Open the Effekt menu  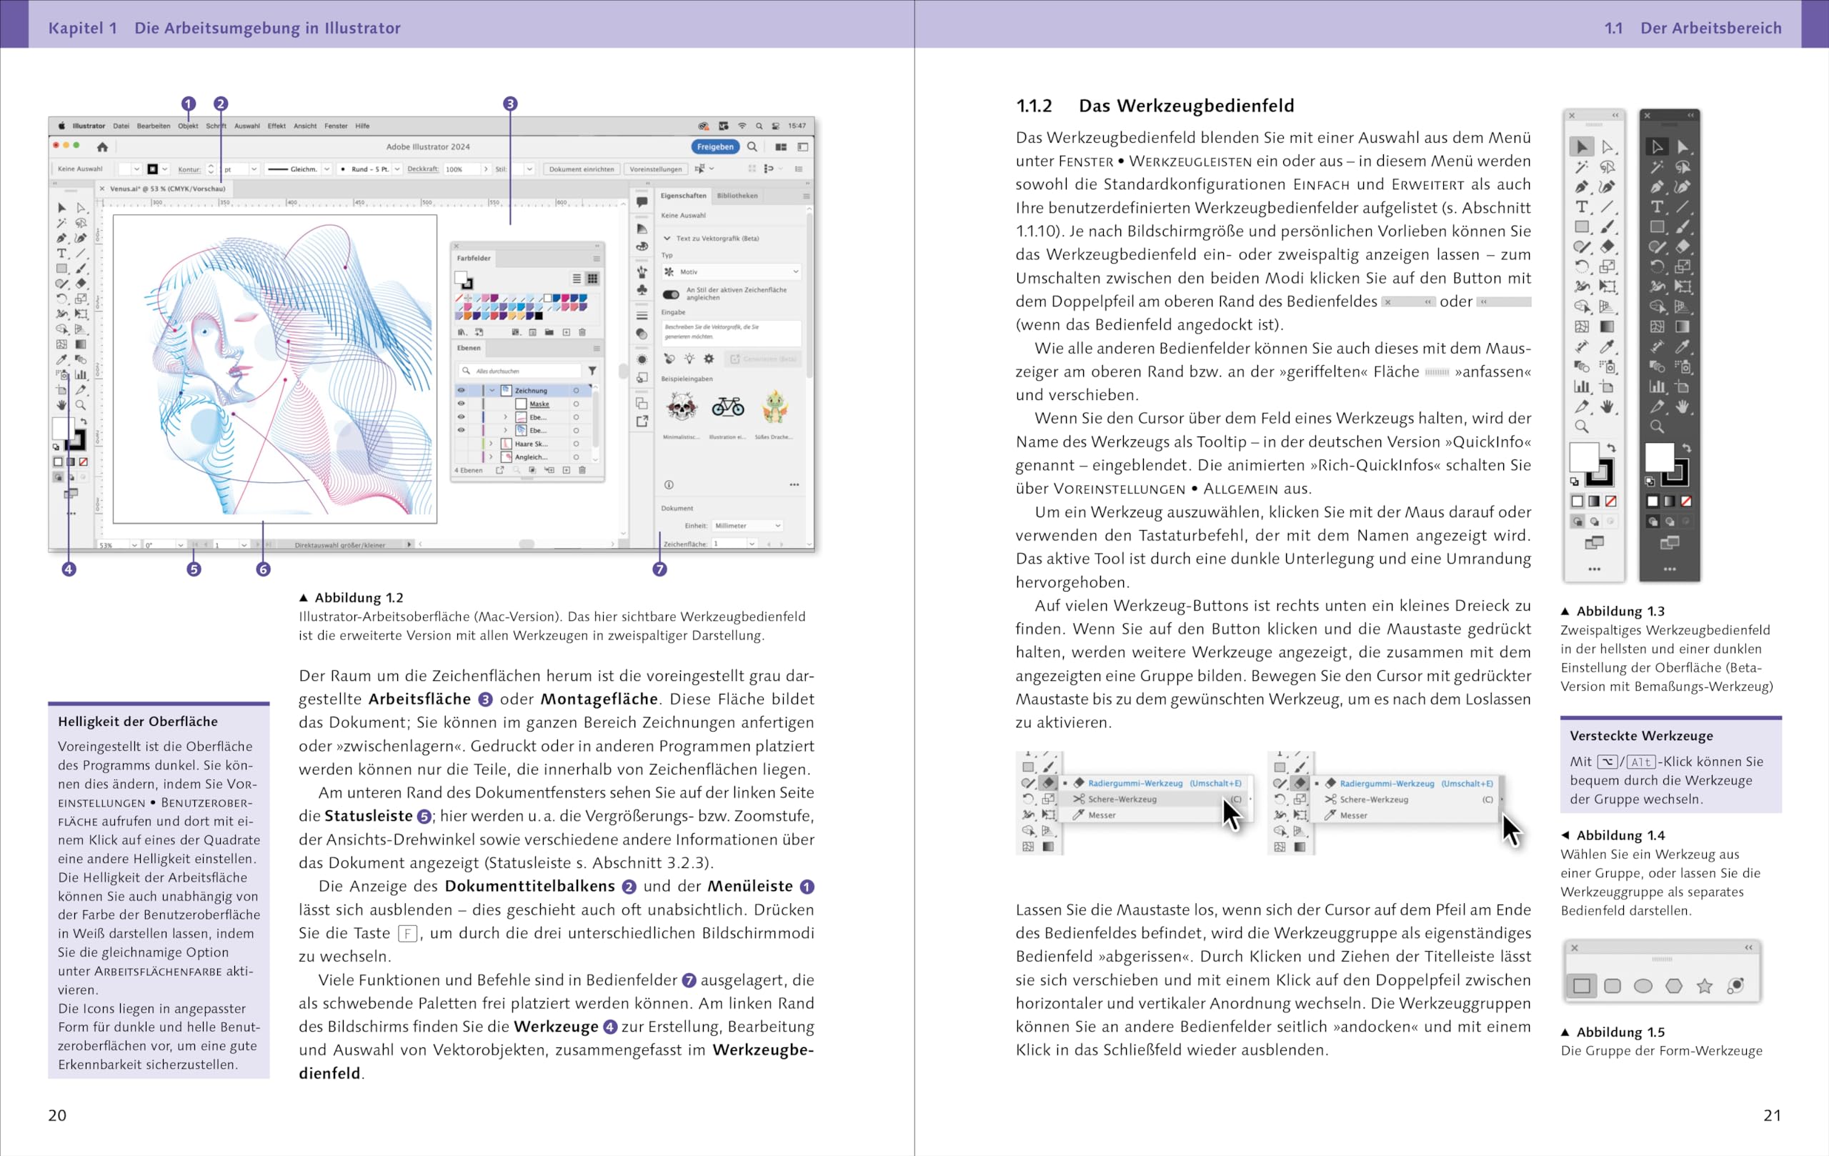(x=276, y=126)
